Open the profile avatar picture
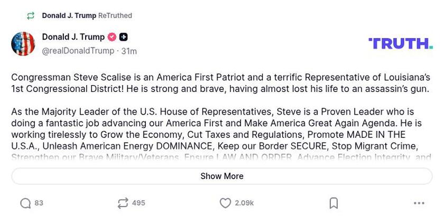This screenshot has width=444, height=224. [23, 44]
